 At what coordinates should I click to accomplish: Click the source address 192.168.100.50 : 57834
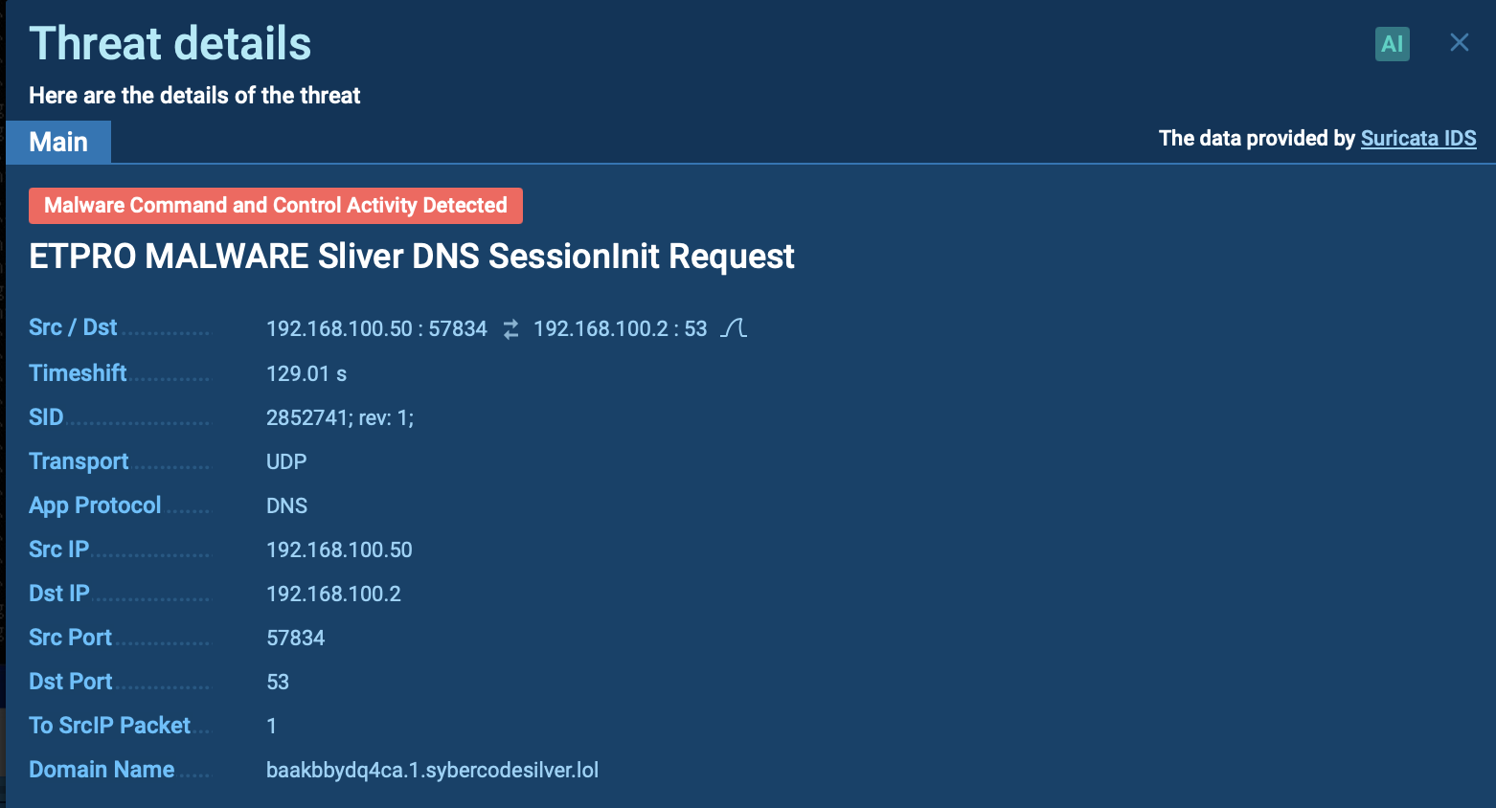376,329
